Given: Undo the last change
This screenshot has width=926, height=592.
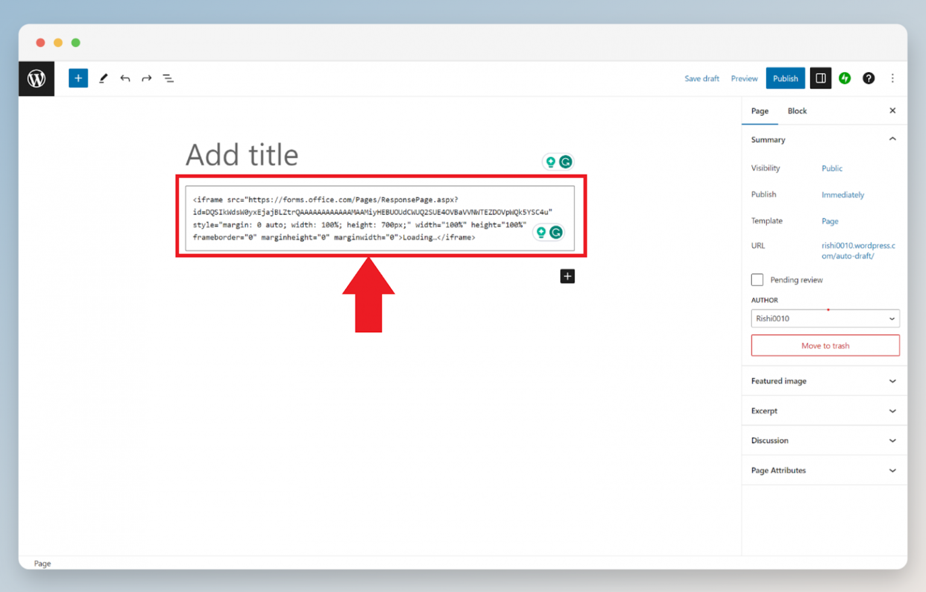Looking at the screenshot, I should tap(125, 78).
